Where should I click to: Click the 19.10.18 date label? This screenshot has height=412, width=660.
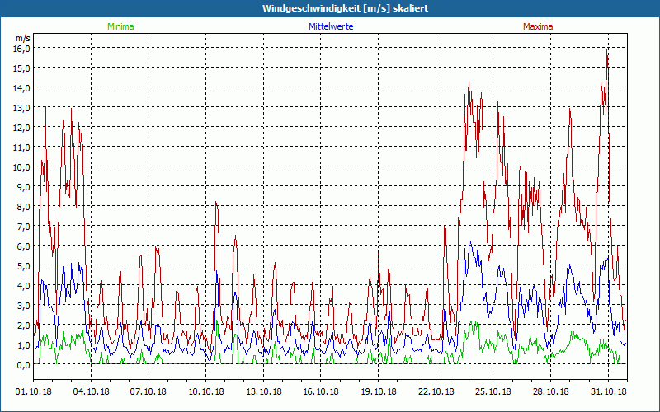[379, 391]
